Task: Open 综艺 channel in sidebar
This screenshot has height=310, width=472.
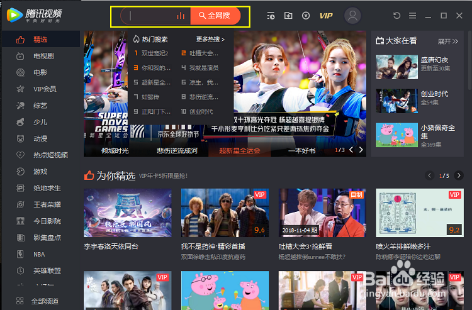Action: pyautogui.click(x=41, y=106)
